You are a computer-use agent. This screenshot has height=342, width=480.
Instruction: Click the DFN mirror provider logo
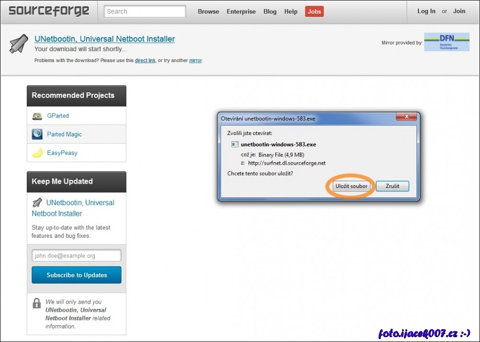pos(447,42)
